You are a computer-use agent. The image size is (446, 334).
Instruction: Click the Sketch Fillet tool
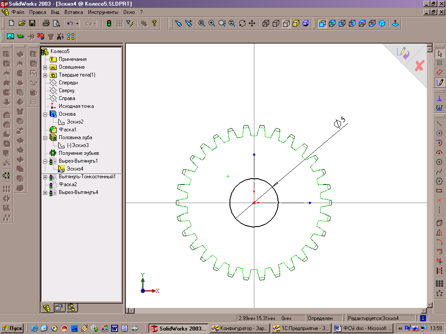click(x=439, y=242)
